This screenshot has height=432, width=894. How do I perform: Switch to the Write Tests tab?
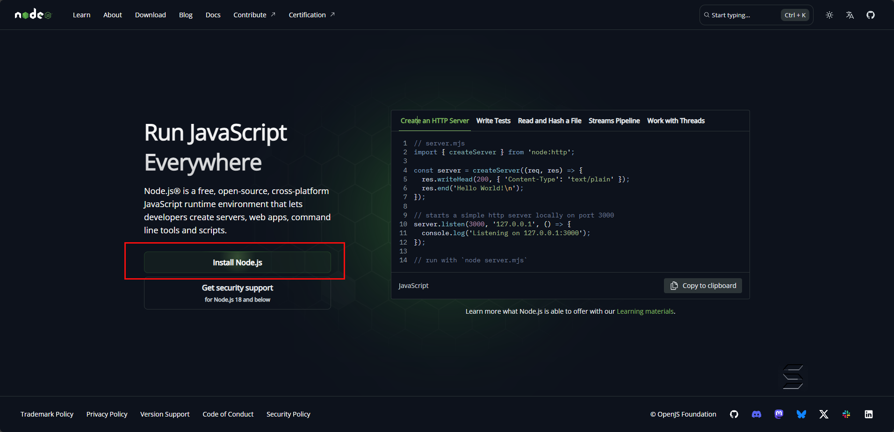click(x=493, y=121)
